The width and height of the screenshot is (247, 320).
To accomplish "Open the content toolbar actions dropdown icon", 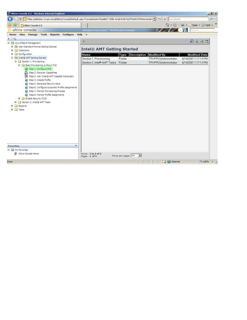I will click(83, 41).
